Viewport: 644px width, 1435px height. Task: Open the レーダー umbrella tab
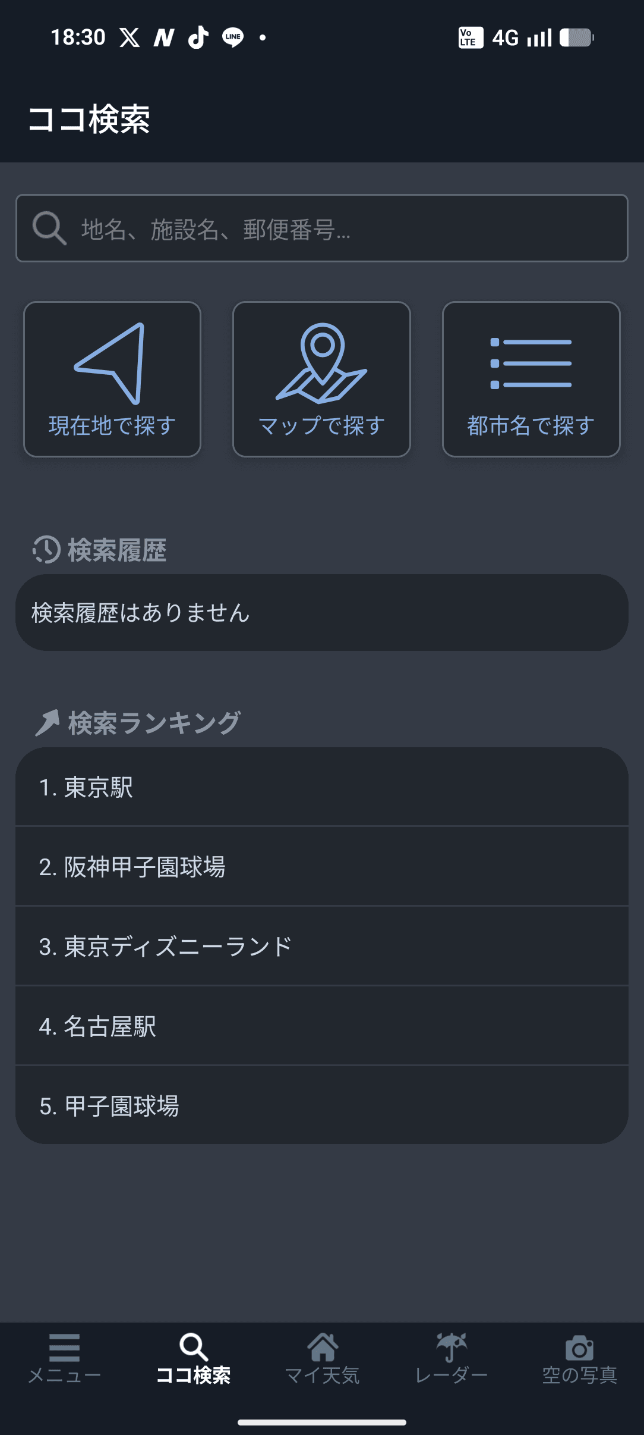pyautogui.click(x=451, y=1358)
